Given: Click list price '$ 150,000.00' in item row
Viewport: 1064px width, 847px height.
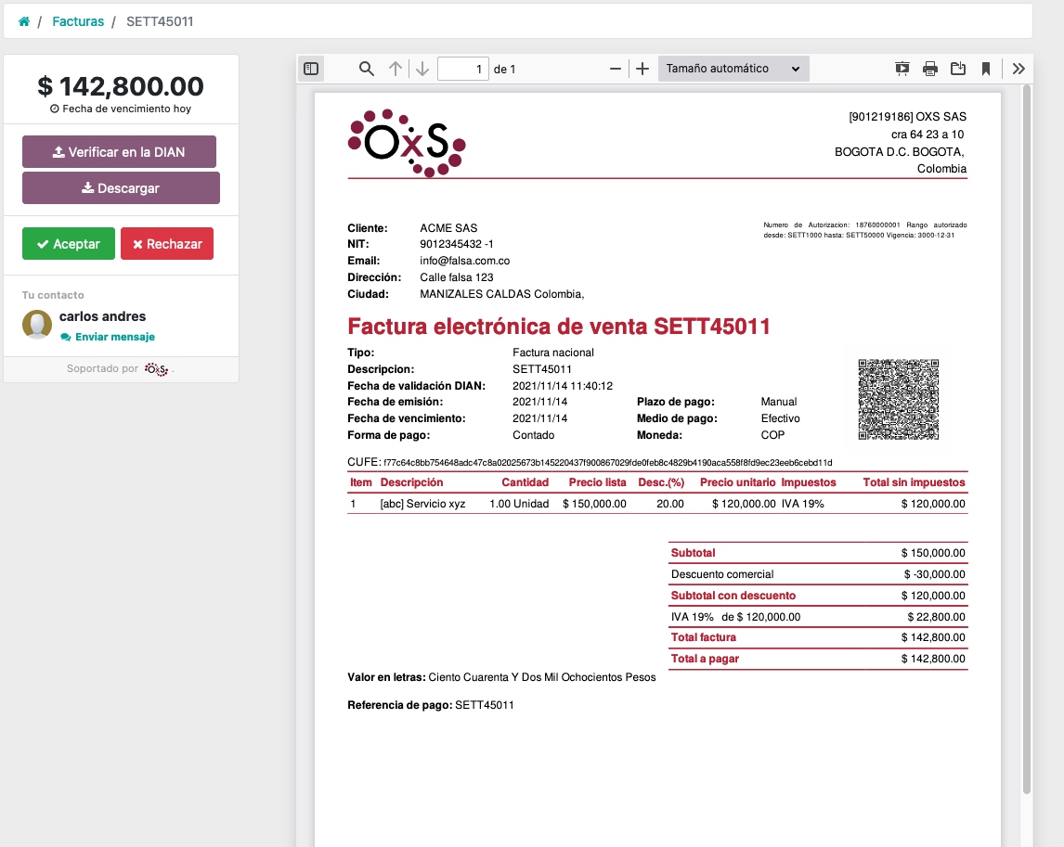Looking at the screenshot, I should (x=594, y=504).
